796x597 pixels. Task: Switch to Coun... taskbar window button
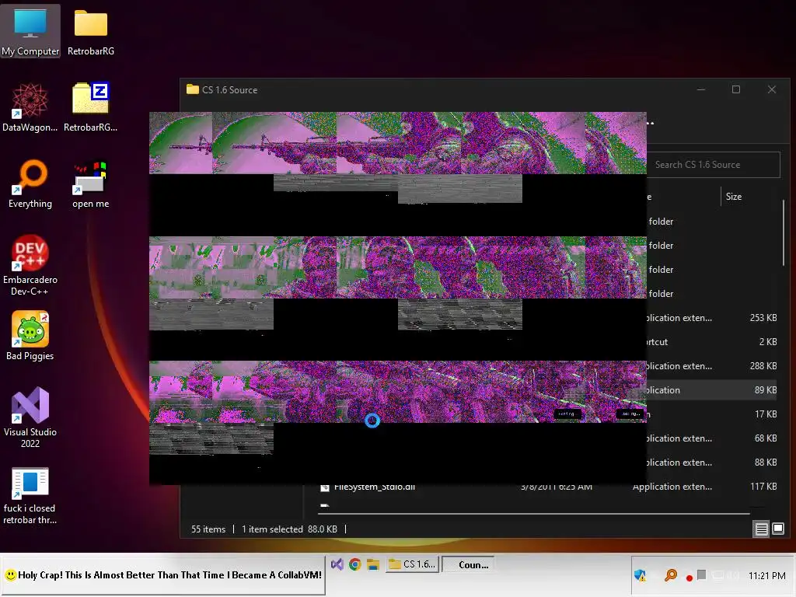tap(467, 564)
